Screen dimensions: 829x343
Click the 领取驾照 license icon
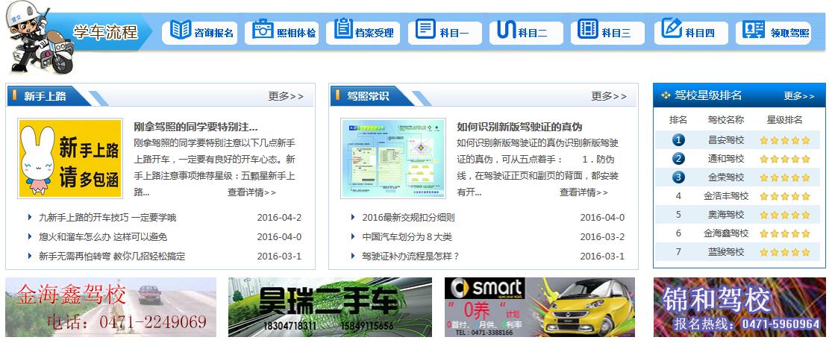click(x=754, y=31)
